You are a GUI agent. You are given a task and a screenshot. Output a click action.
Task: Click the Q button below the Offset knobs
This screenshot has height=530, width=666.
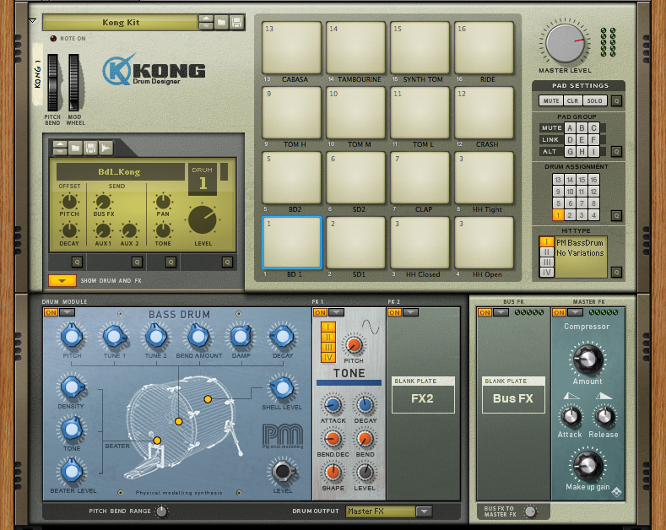click(x=77, y=262)
